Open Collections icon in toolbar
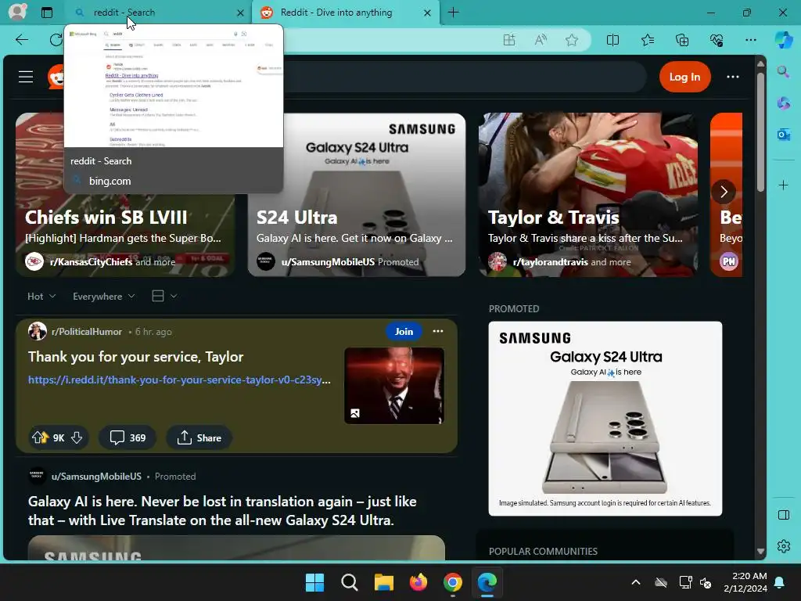This screenshot has width=801, height=601. [x=682, y=40]
